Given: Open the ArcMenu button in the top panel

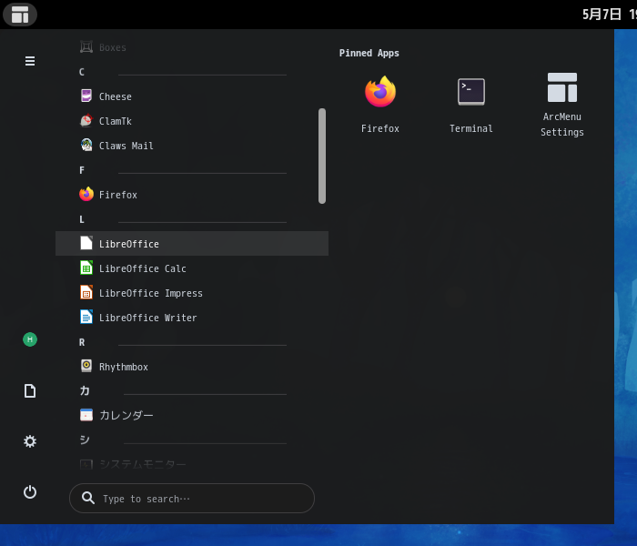Looking at the screenshot, I should click(20, 15).
